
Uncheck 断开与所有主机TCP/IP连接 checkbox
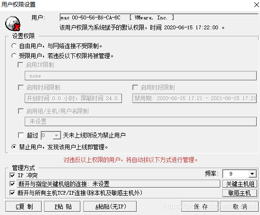click(12, 193)
